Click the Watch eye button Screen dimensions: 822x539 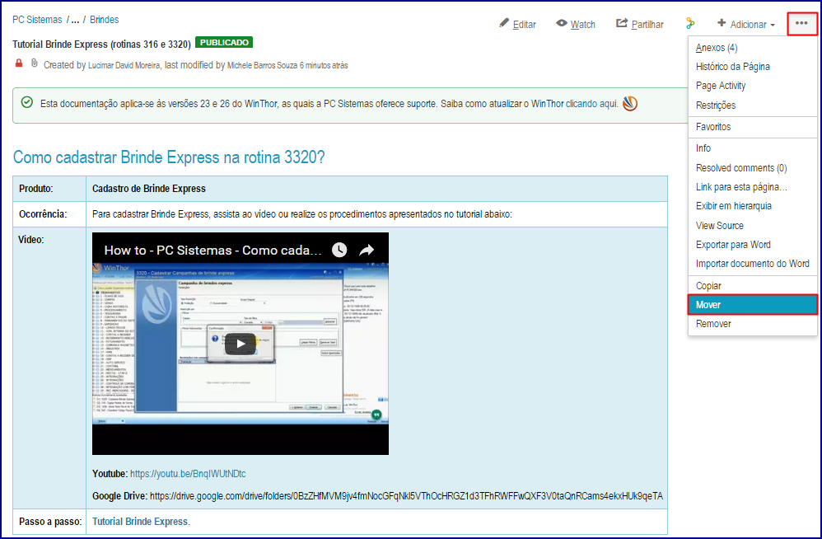pyautogui.click(x=576, y=24)
